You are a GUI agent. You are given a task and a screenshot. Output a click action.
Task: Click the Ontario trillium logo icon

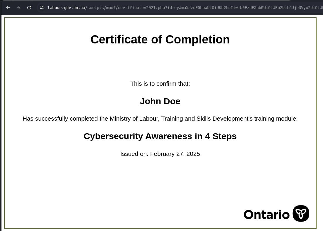point(301,213)
